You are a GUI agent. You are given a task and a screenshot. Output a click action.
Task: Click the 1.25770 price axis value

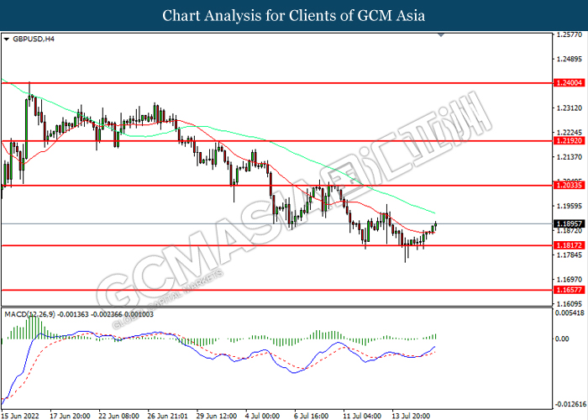point(570,34)
